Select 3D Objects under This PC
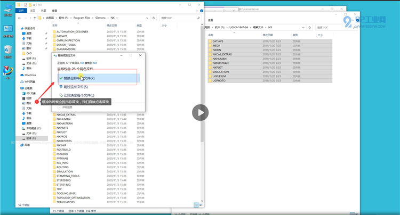Image resolution: width=400 pixels, height=215 pixels. pyautogui.click(x=29, y=93)
